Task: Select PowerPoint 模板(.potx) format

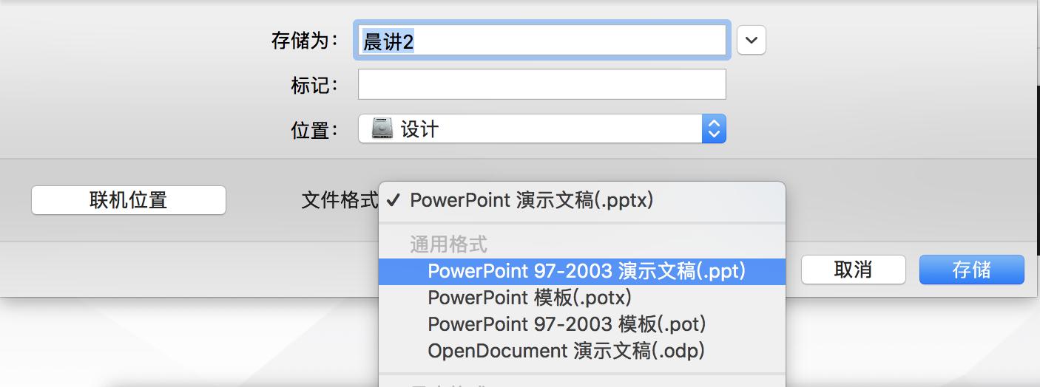Action: pos(582,298)
